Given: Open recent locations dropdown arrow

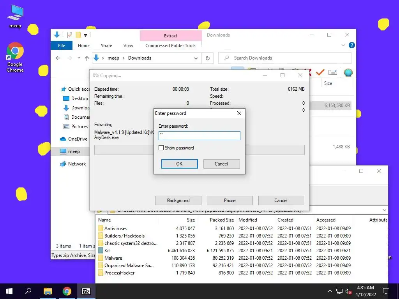Looking at the screenshot, I should pos(79,58).
